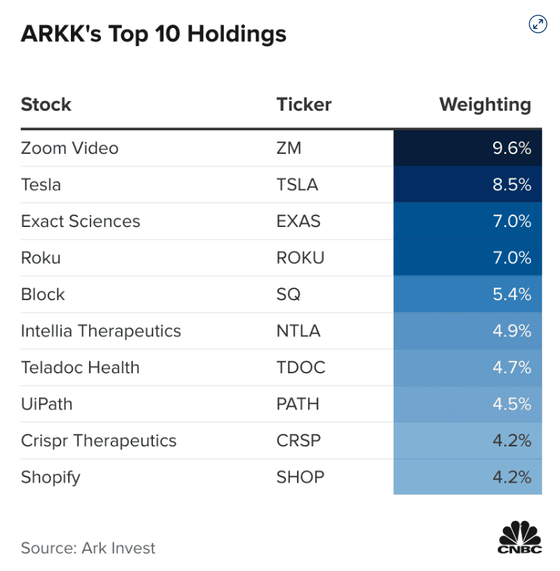The image size is (560, 571).
Task: Click the Ticker column header
Action: (x=304, y=105)
